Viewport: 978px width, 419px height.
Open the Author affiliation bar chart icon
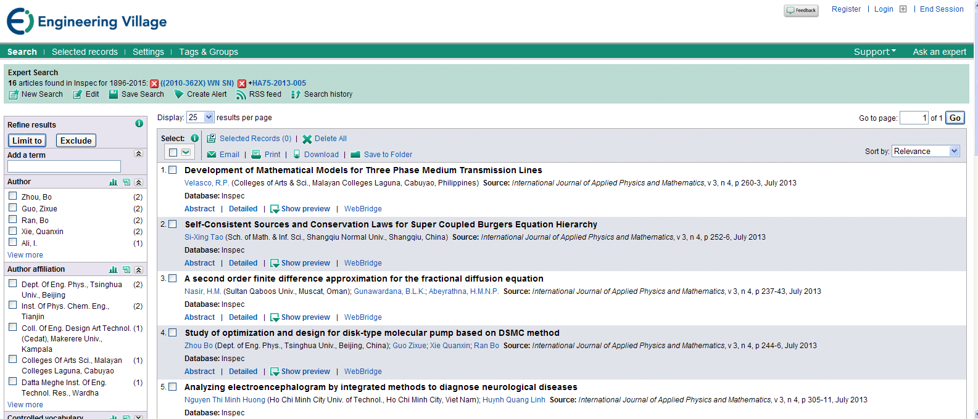click(x=114, y=270)
